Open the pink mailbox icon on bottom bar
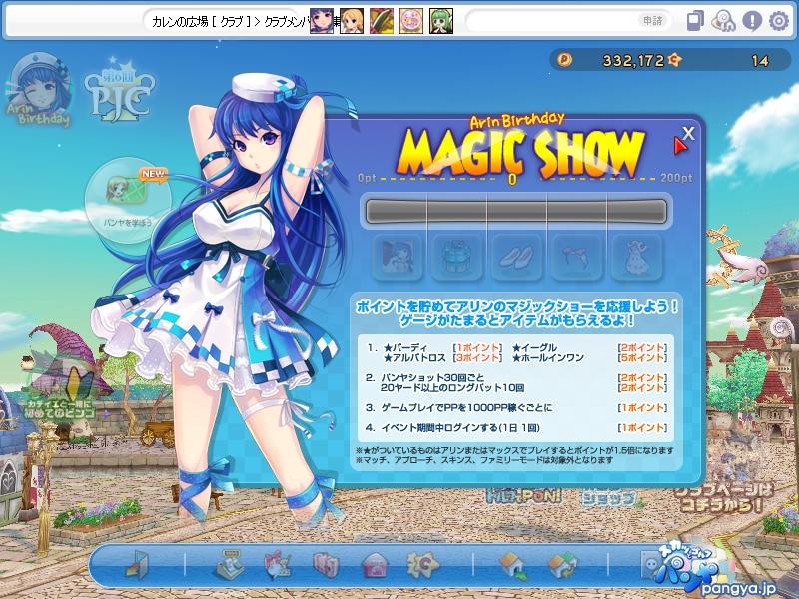Image resolution: width=799 pixels, height=599 pixels. click(375, 565)
